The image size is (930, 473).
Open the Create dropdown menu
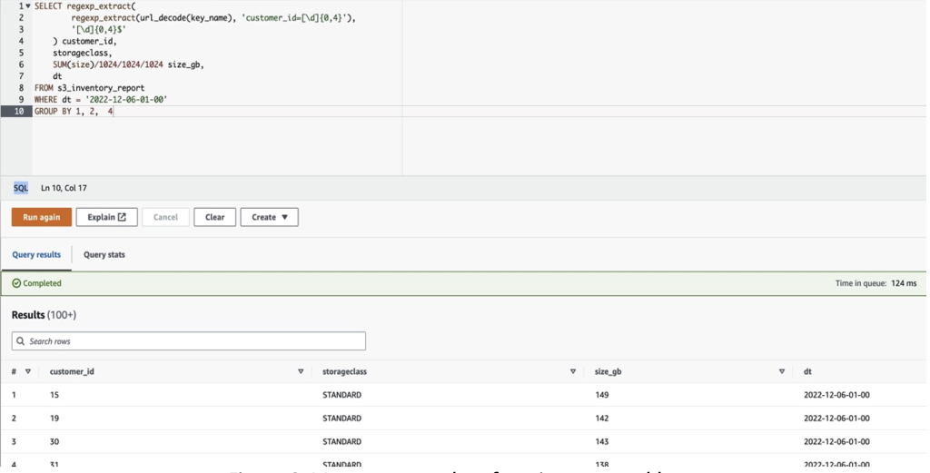click(x=269, y=217)
